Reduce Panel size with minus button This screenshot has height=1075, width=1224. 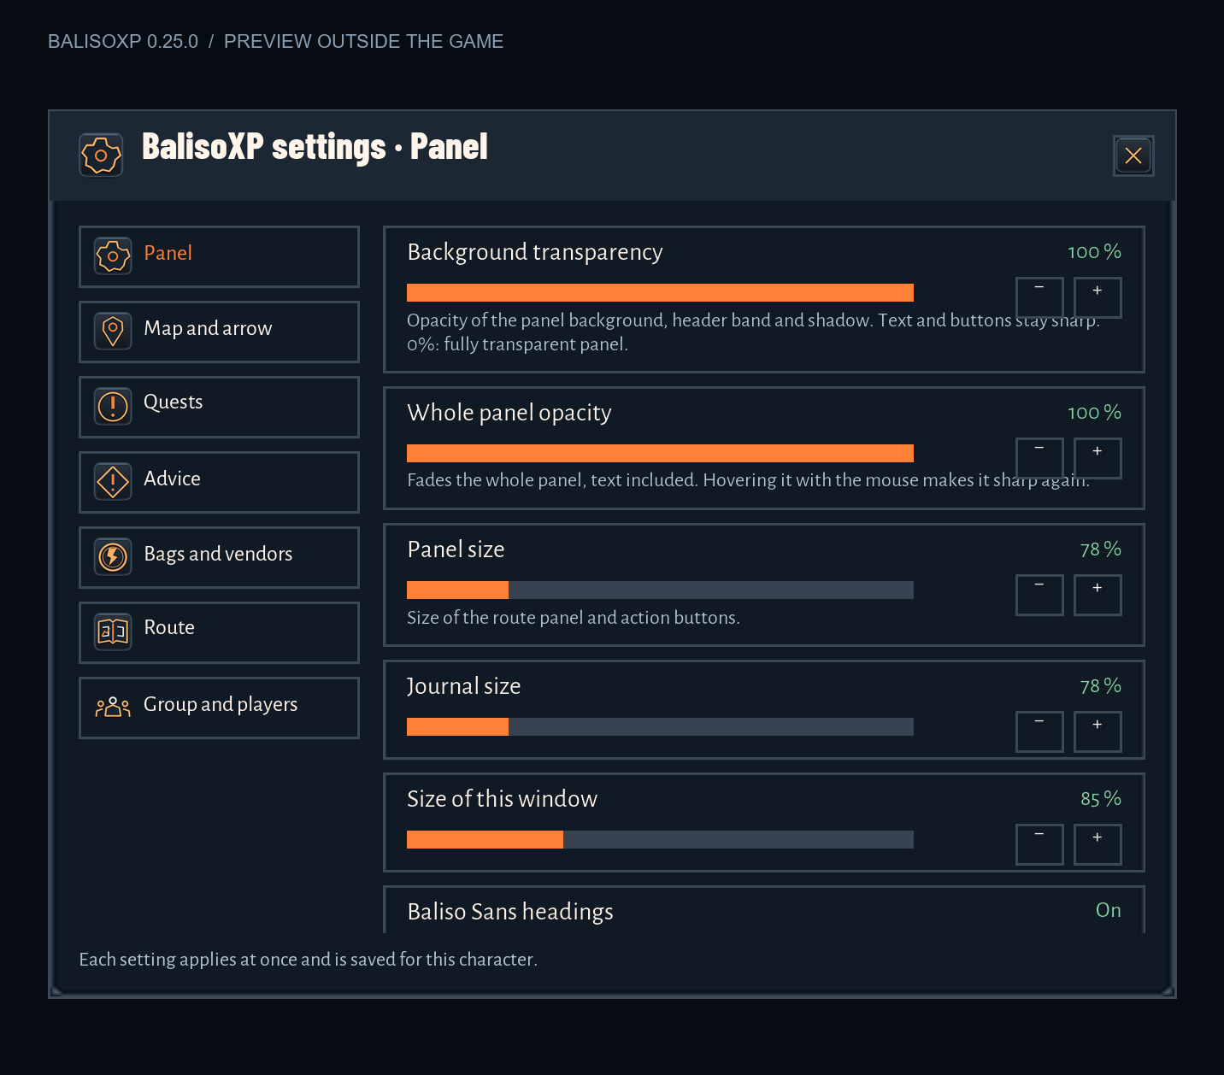(1039, 595)
